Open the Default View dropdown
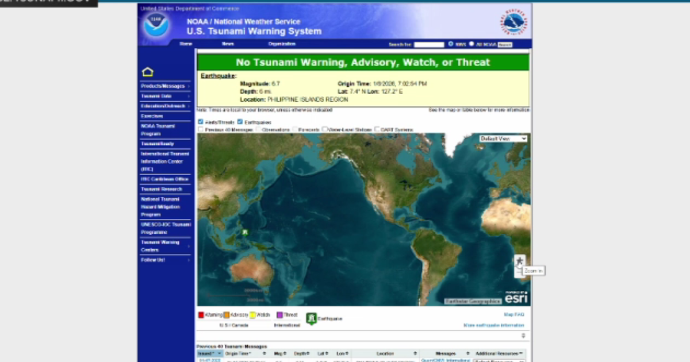Viewport: 690px width, 362px height. [x=503, y=138]
